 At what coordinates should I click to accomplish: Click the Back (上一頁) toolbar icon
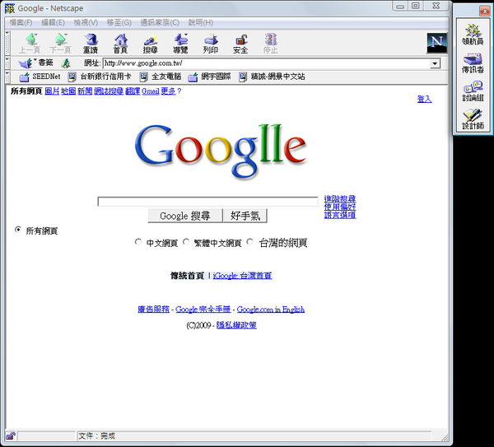coord(30,43)
